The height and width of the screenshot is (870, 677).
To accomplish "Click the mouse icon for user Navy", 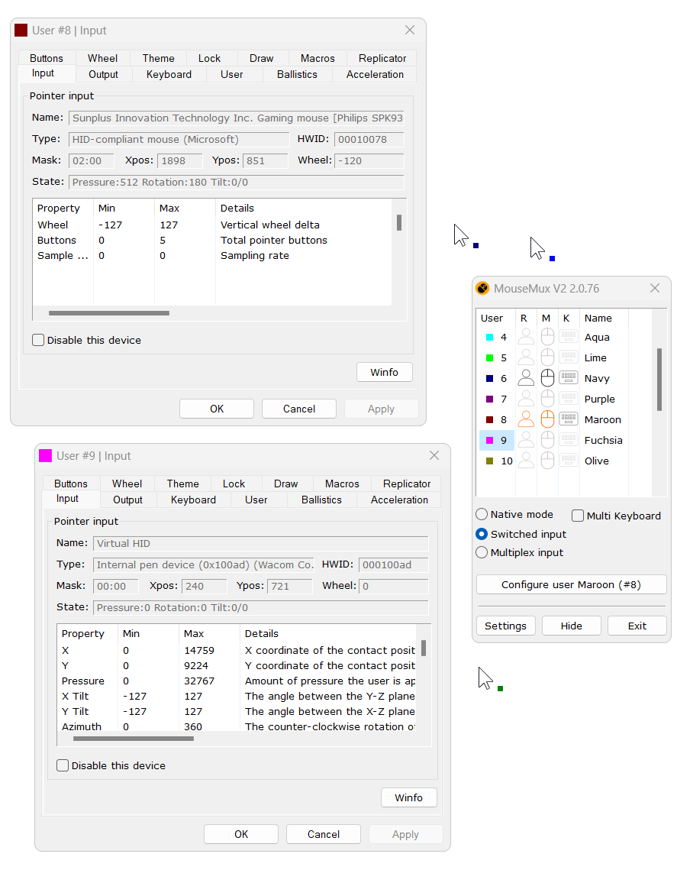I will pyautogui.click(x=547, y=378).
